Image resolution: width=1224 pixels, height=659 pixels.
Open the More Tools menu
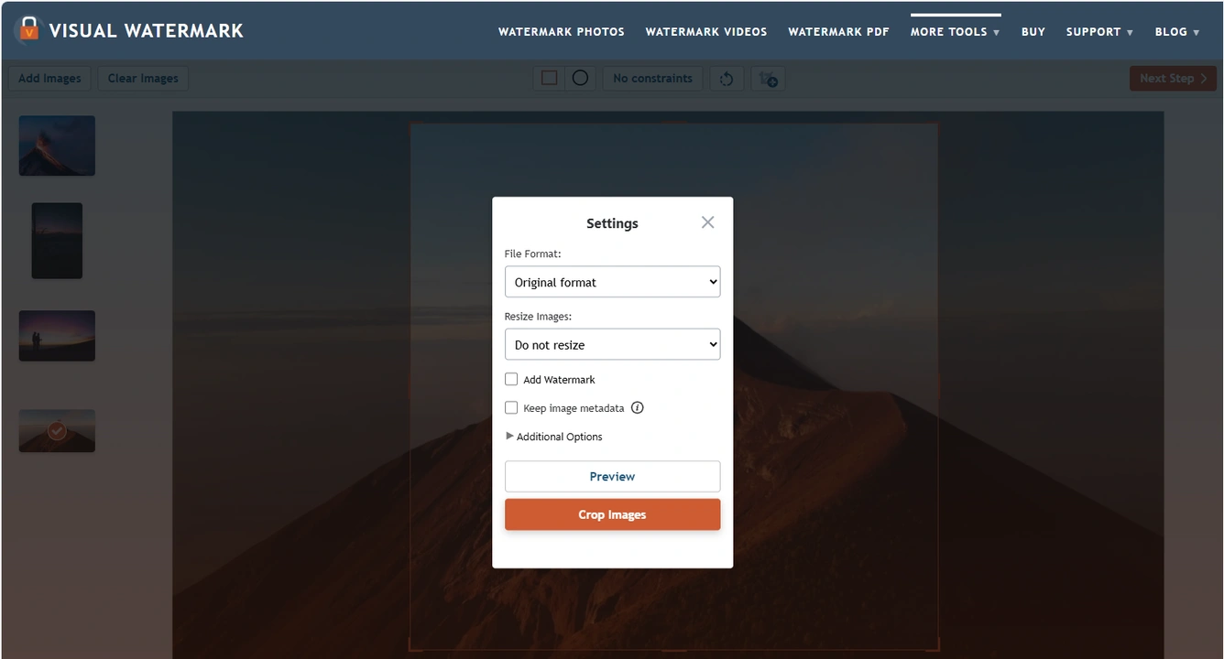(955, 32)
